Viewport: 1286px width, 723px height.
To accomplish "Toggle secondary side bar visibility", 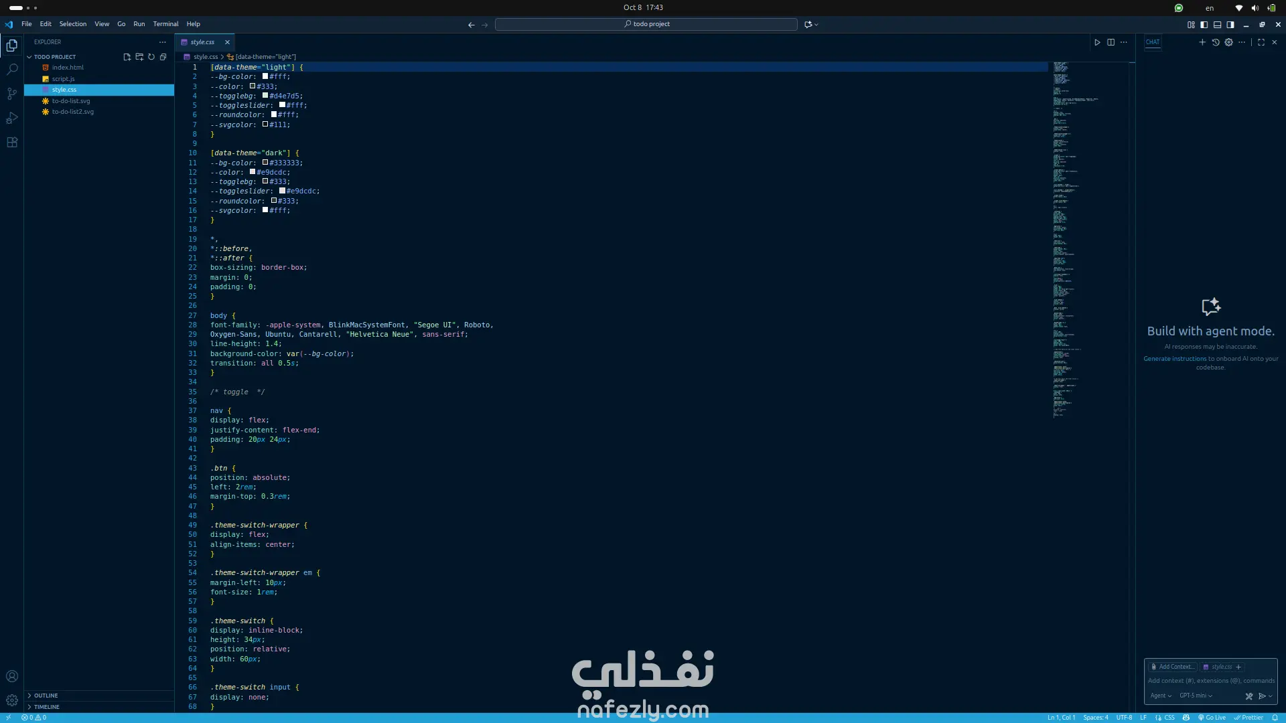I will tap(1230, 25).
